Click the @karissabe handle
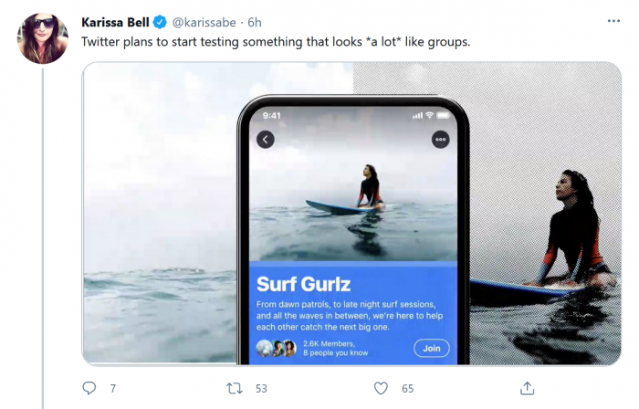The width and height of the screenshot is (639, 409). tap(204, 22)
